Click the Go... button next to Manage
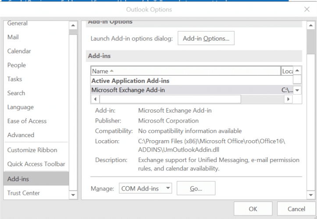Image resolution: width=317 pixels, height=219 pixels. pyautogui.click(x=196, y=188)
